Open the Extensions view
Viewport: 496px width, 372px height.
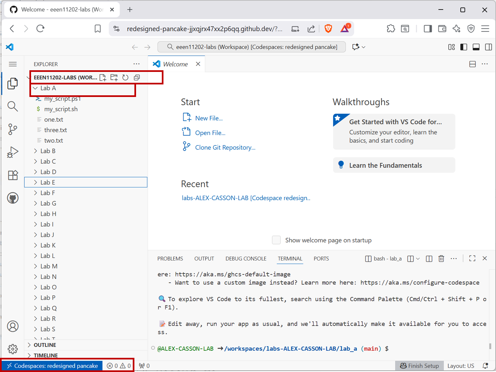[13, 175]
